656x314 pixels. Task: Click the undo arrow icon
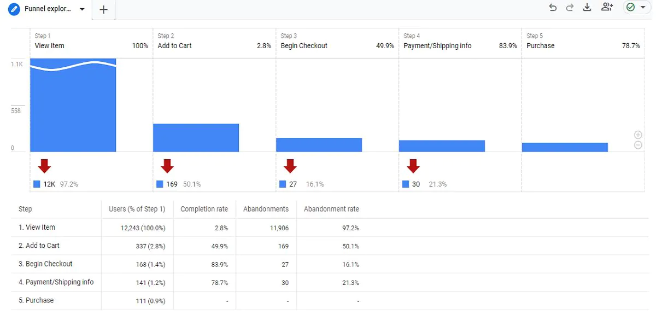[x=553, y=8]
